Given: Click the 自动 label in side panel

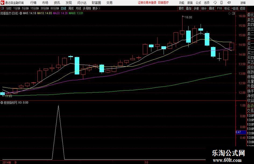Looking at the screenshot, I should coord(251,106).
